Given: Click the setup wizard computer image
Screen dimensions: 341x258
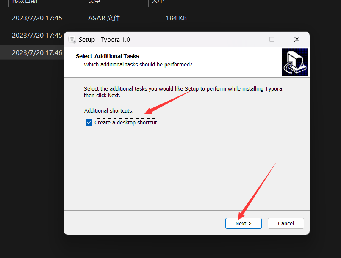Looking at the screenshot, I should click(x=295, y=62).
